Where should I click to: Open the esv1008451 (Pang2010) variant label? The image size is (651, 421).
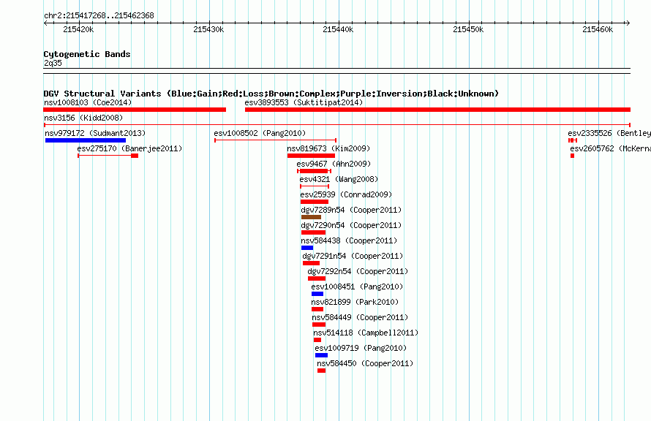(357, 287)
